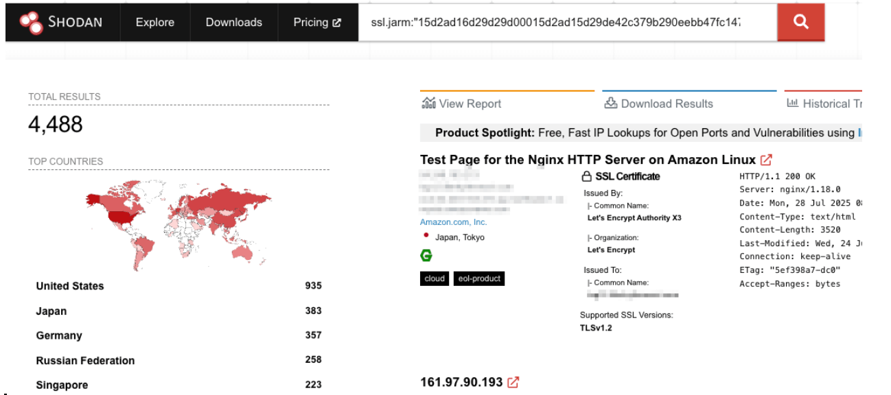Click the View Report chart icon
Screen dimensions: 891x395
click(x=429, y=104)
